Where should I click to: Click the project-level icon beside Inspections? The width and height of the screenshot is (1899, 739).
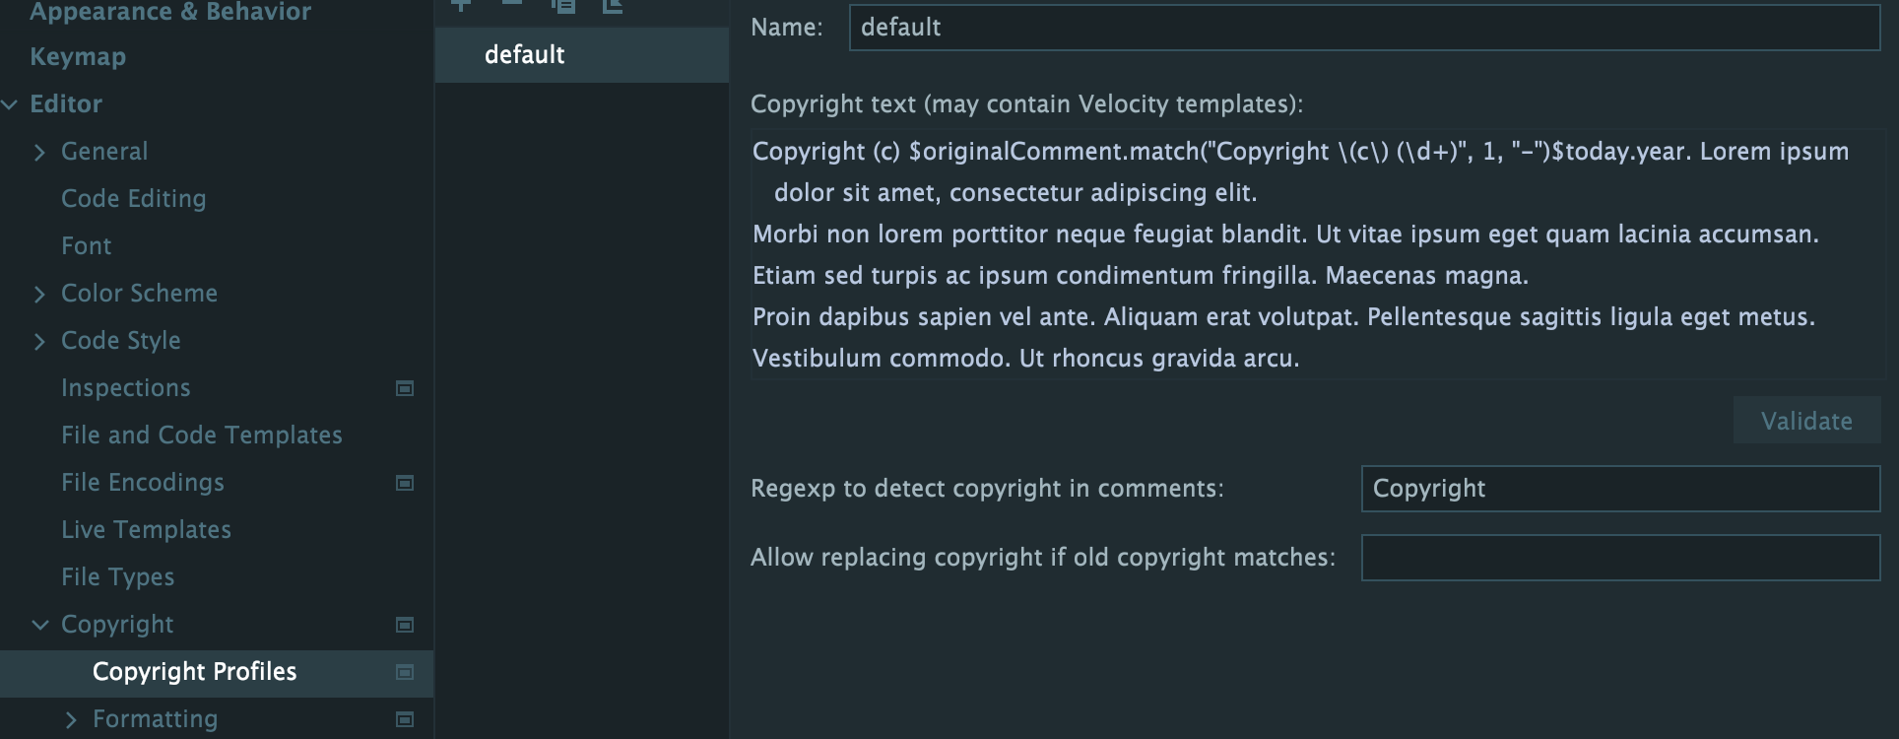point(404,388)
